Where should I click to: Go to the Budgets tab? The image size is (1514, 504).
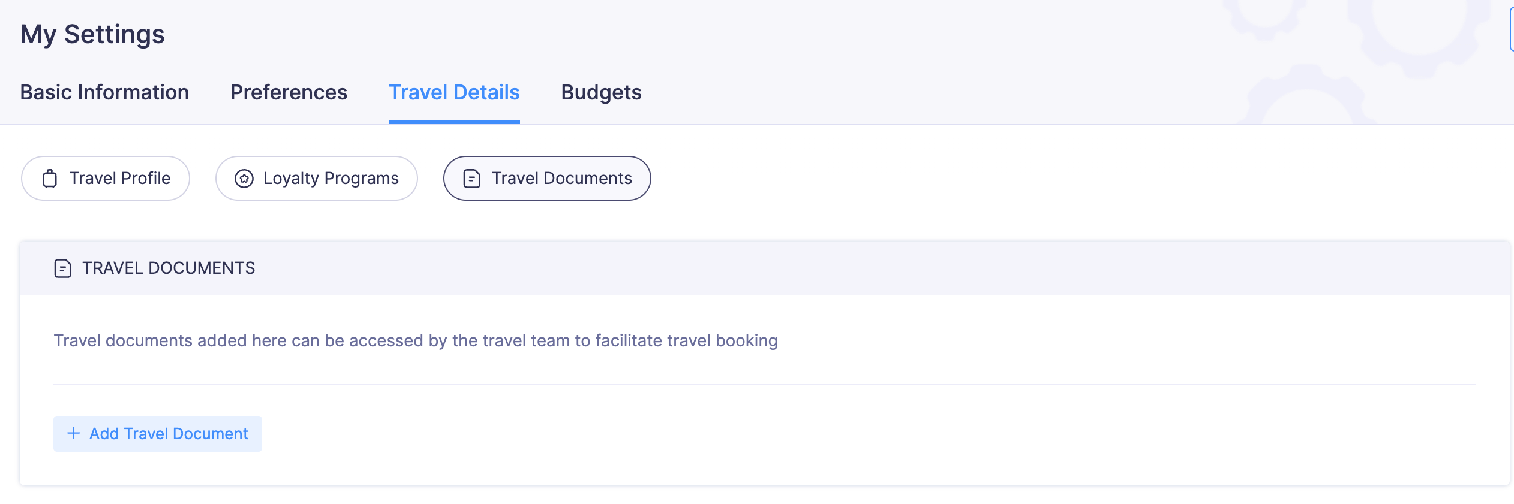tap(601, 92)
